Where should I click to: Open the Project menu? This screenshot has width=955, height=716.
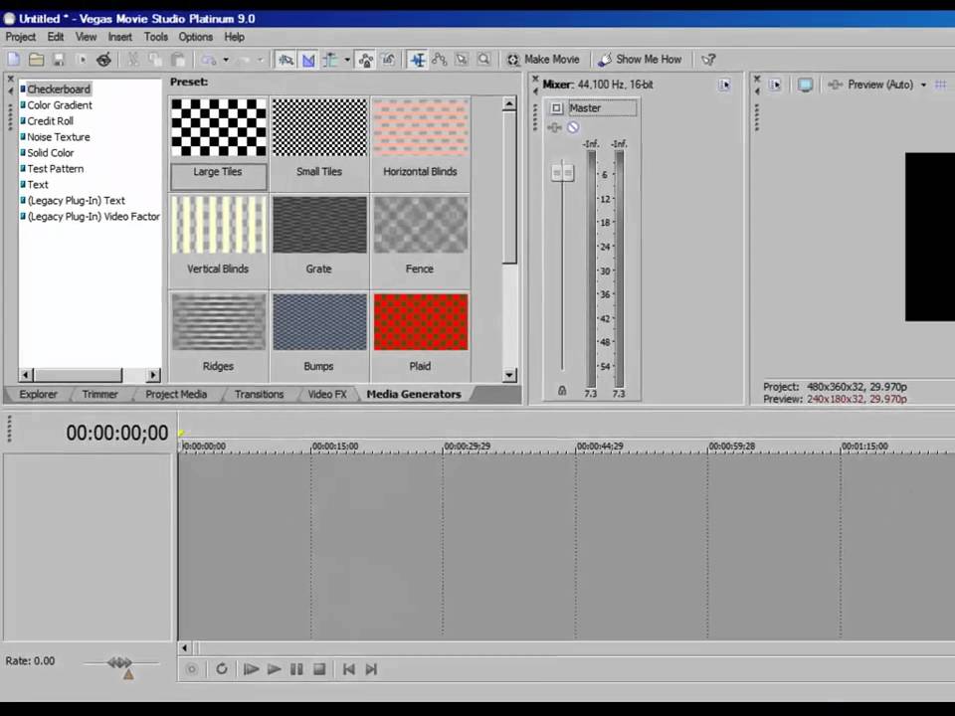click(x=20, y=37)
